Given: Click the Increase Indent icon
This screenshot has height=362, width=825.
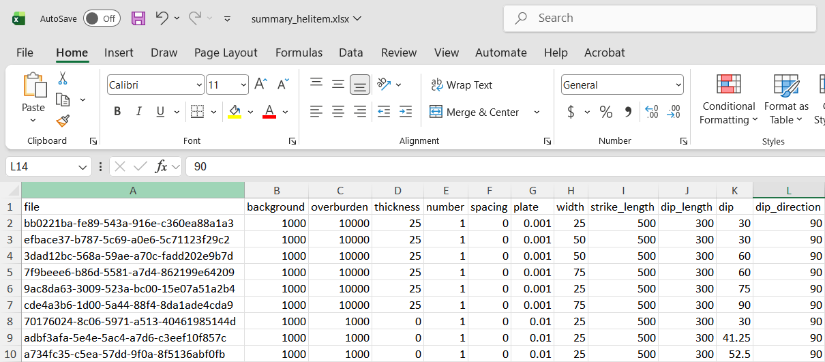Looking at the screenshot, I should pos(406,112).
